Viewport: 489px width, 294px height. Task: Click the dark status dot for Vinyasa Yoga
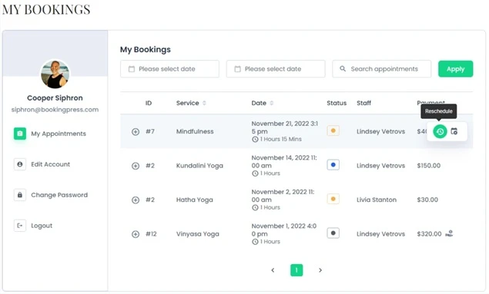(x=333, y=233)
